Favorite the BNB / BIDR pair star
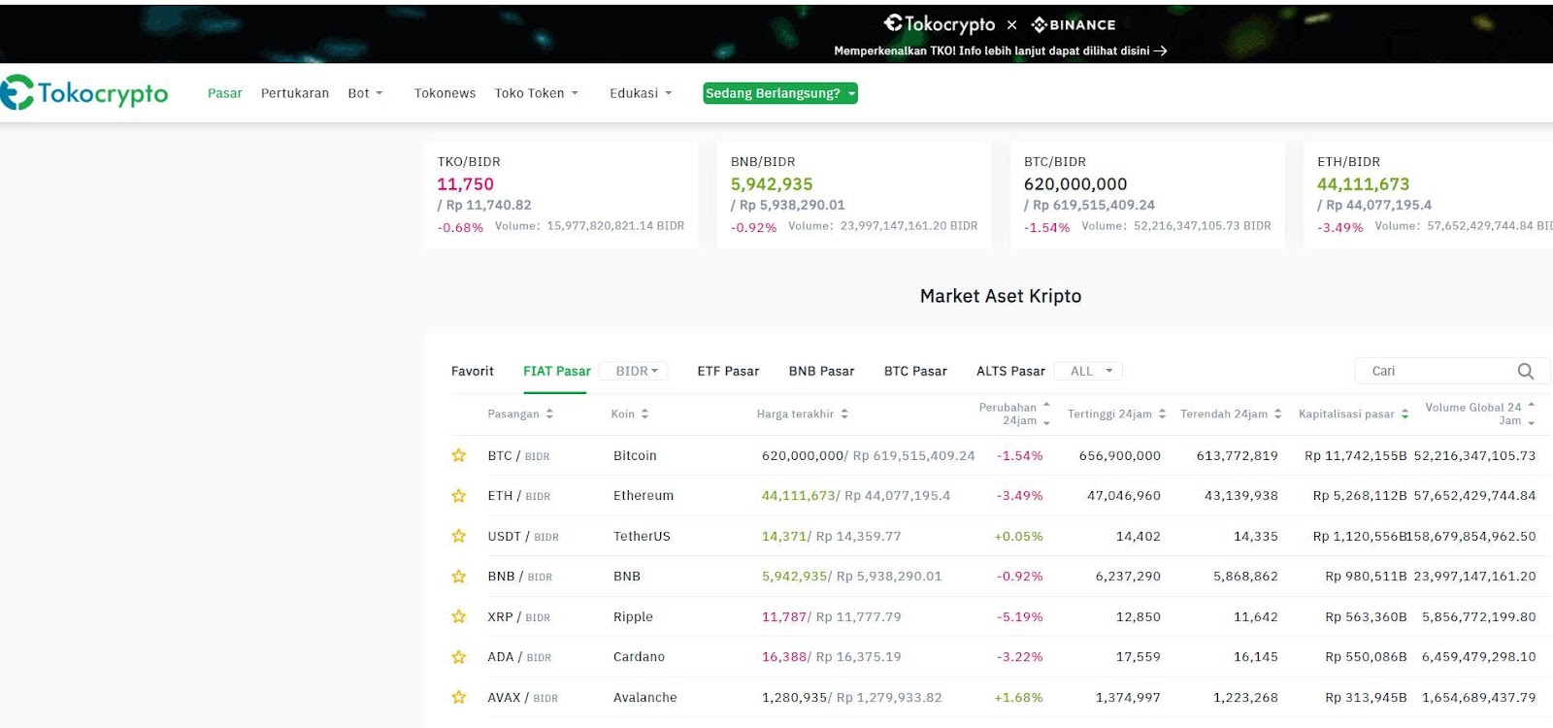 (459, 577)
